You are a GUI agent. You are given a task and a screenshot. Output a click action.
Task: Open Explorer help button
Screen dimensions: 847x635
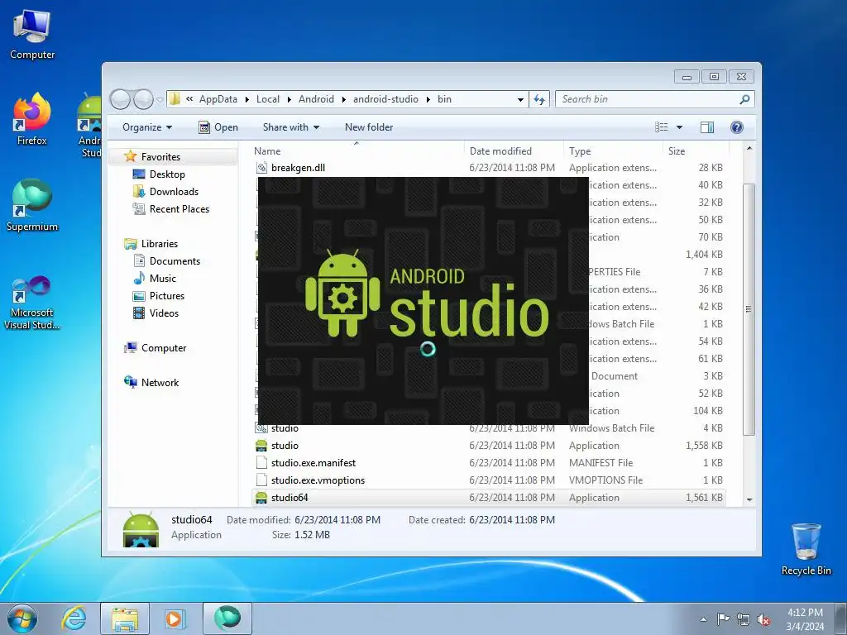[737, 127]
